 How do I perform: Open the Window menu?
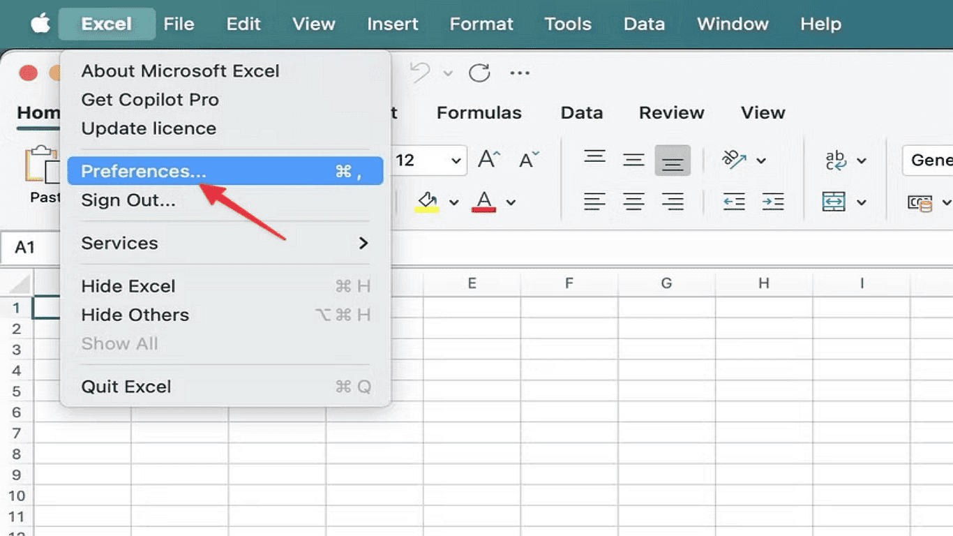click(x=733, y=24)
